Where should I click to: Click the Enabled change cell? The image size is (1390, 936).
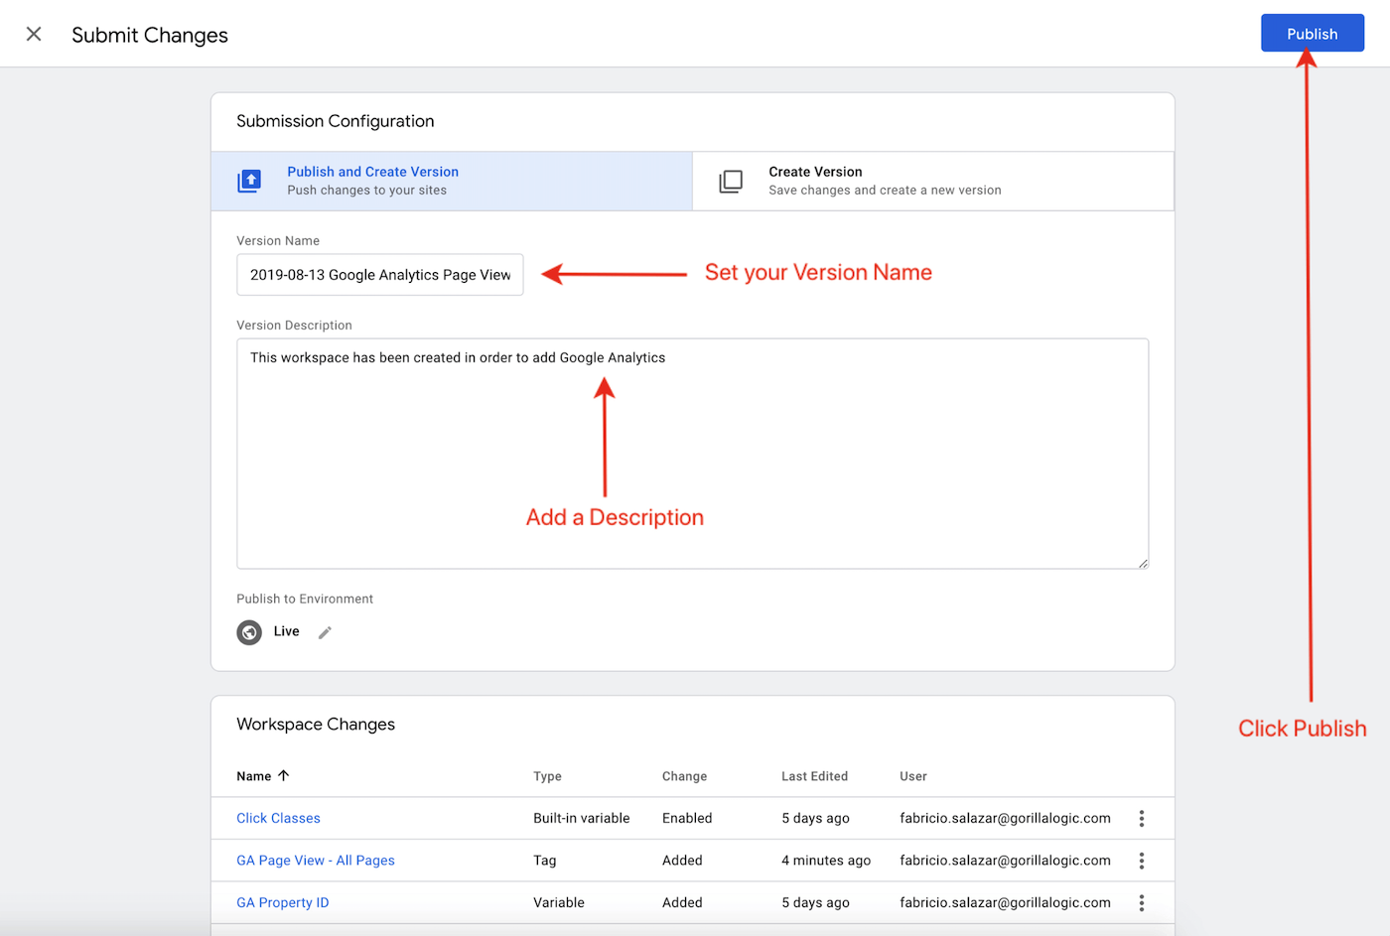(687, 818)
